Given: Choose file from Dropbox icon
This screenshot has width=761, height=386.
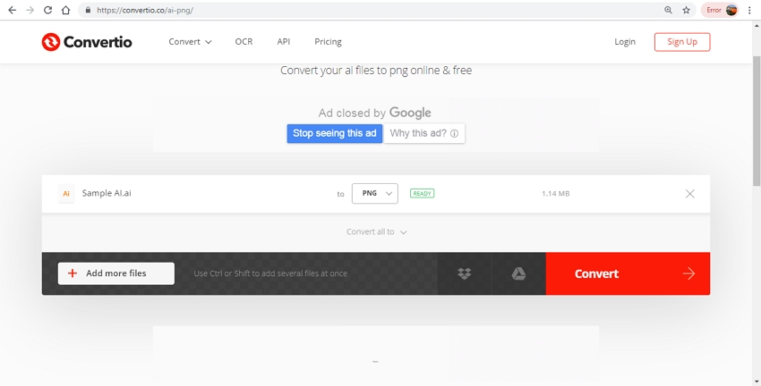Looking at the screenshot, I should click(x=464, y=273).
